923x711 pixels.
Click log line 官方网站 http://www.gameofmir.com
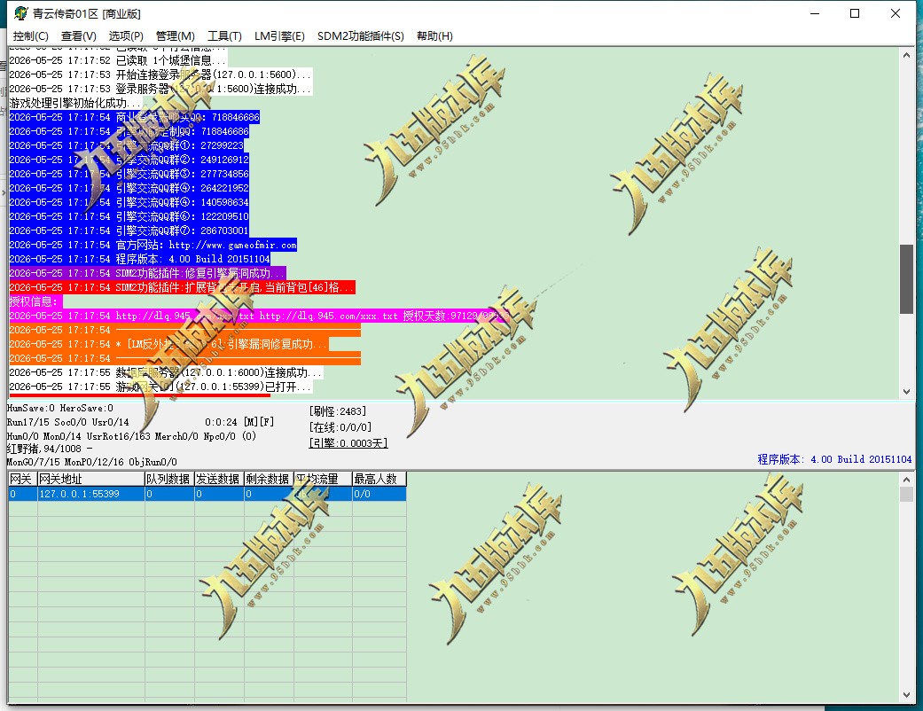(153, 245)
